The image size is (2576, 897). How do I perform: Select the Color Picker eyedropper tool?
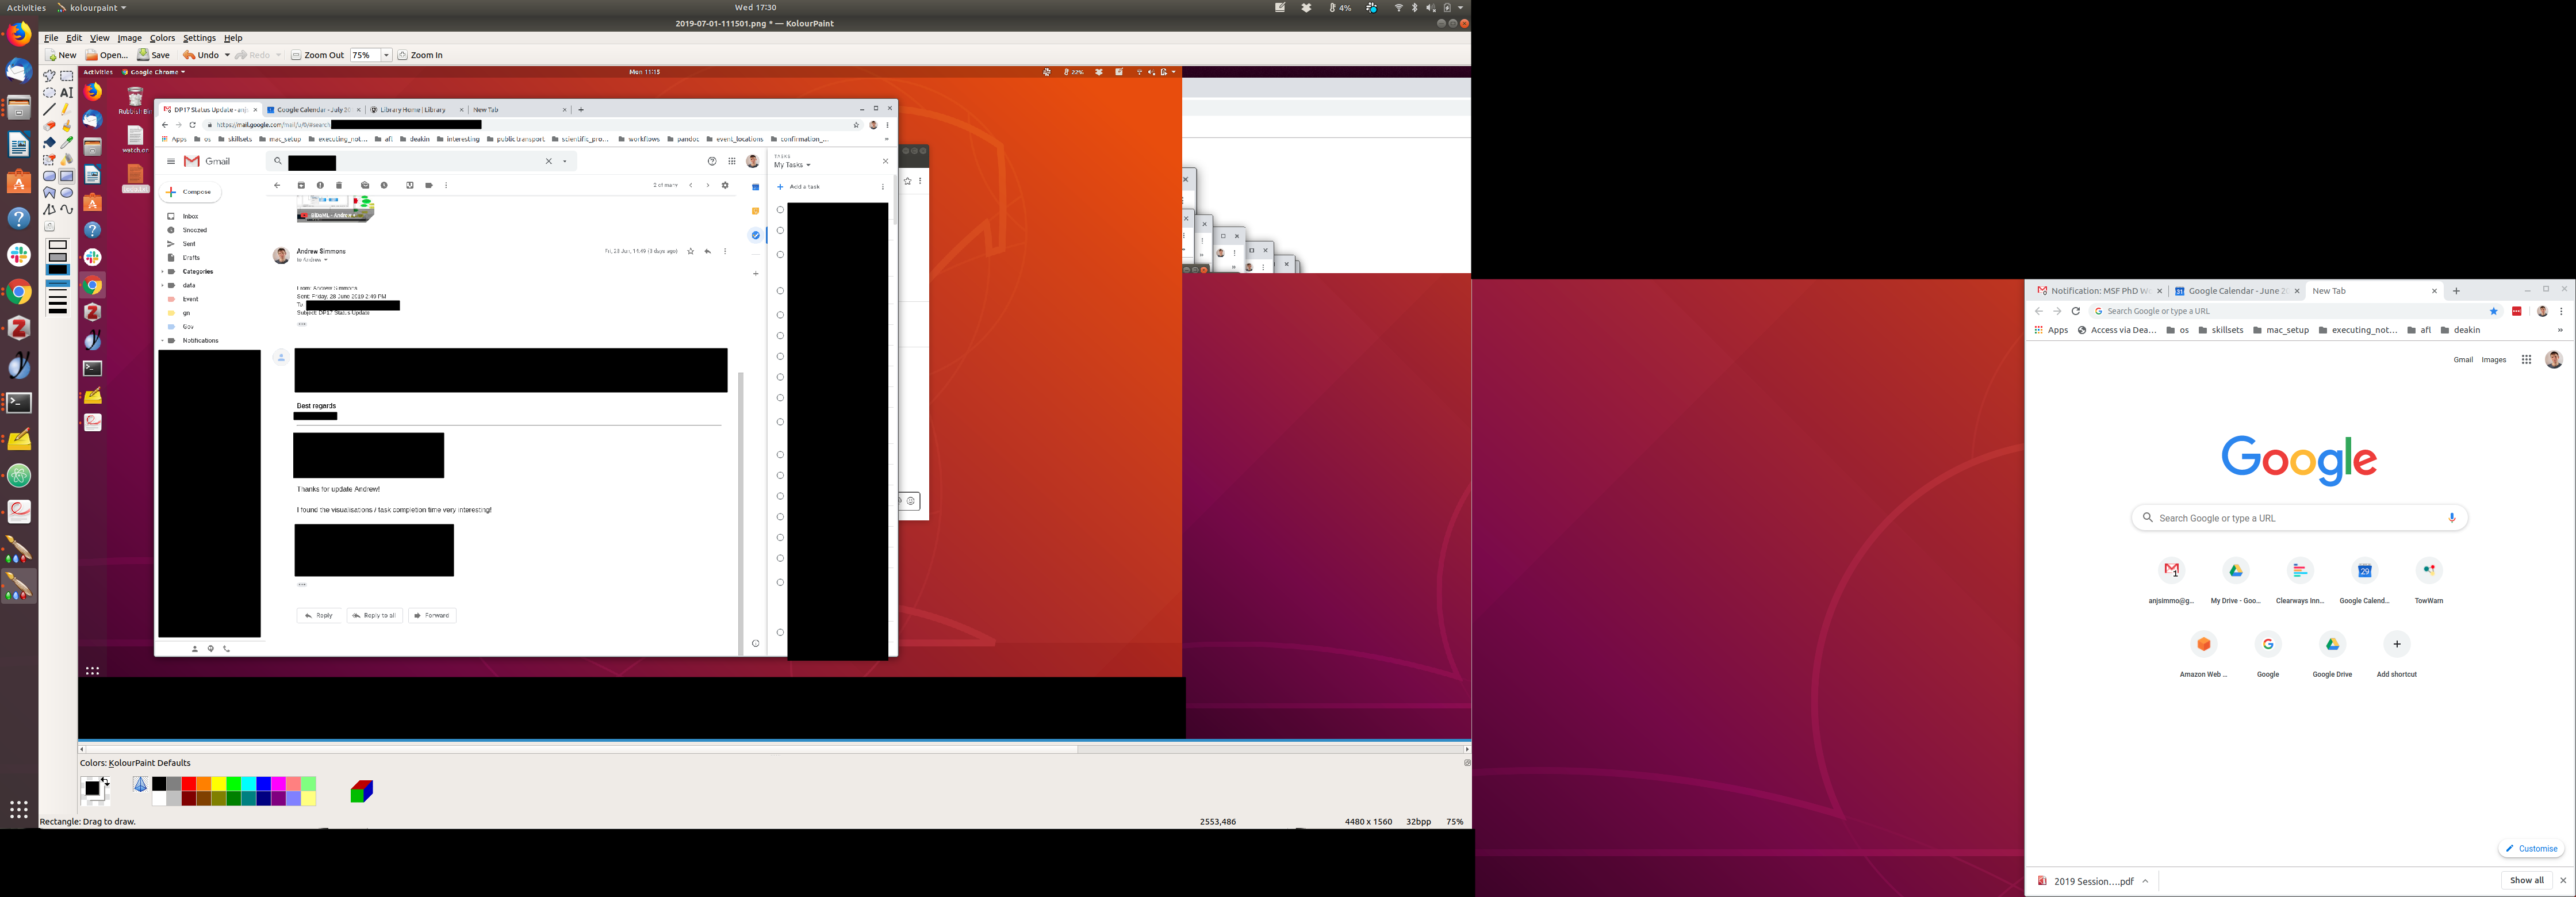click(x=67, y=143)
